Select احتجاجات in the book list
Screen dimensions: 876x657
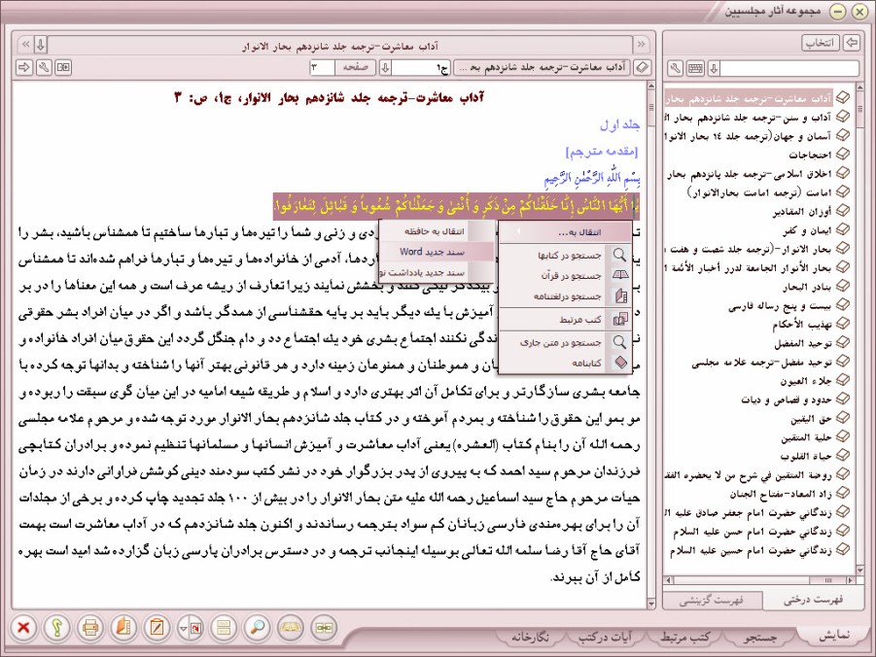click(x=810, y=155)
